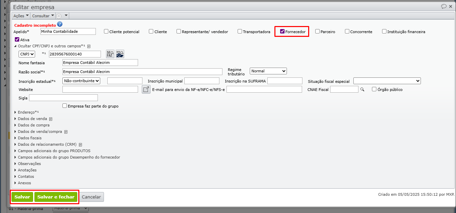The height and width of the screenshot is (213, 456).
Task: Click the note icon beside Dados de venda/compra
Action: tap(66, 132)
